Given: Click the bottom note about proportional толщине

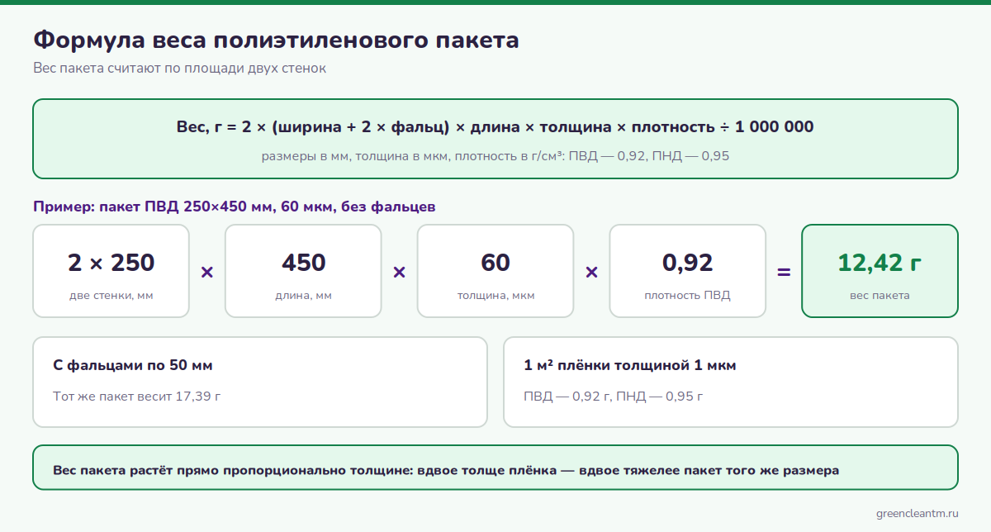Looking at the screenshot, I should (446, 470).
